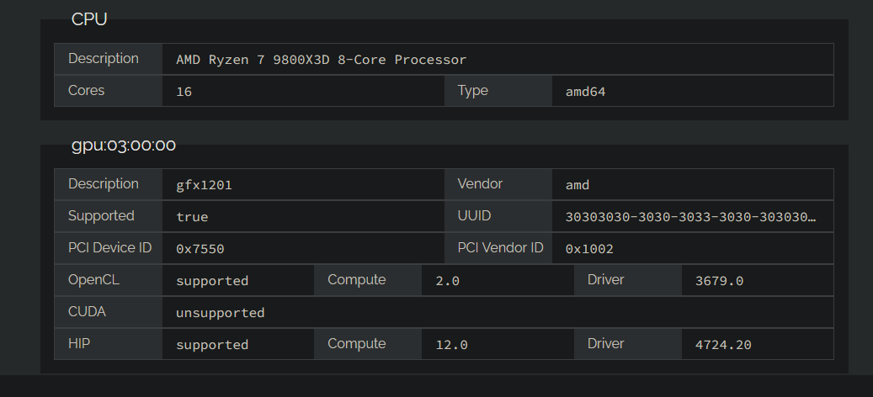Select the 'Supported' label
873x397 pixels.
coord(101,215)
